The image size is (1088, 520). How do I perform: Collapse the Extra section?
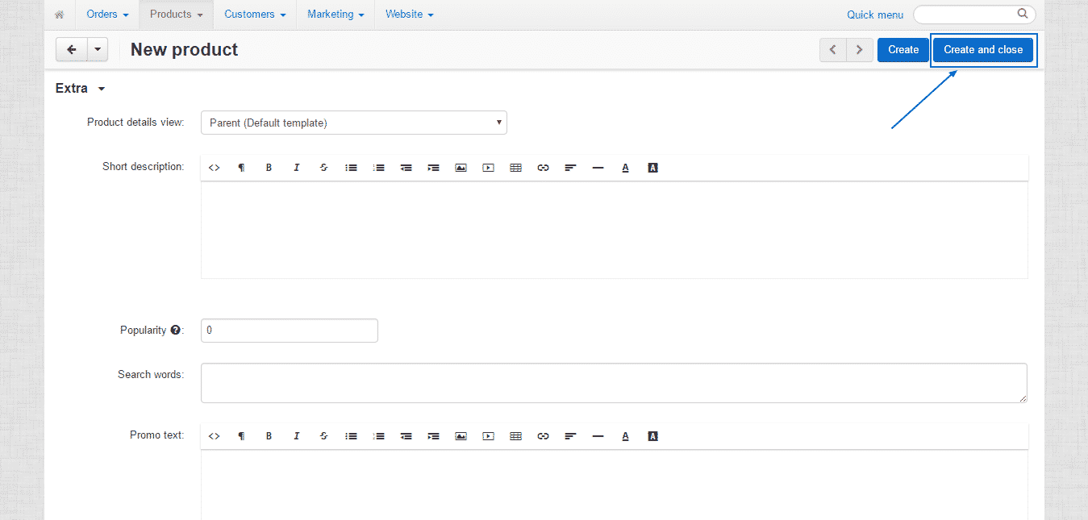[101, 88]
